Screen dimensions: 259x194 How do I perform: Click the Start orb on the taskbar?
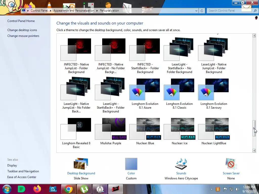click(x=6, y=189)
